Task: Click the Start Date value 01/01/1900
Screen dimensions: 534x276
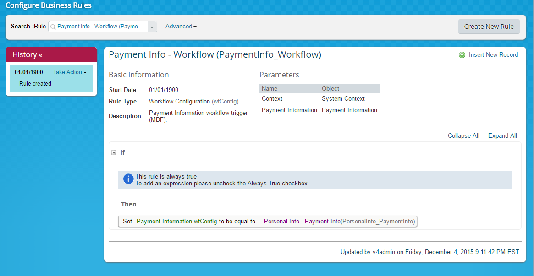Action: click(x=164, y=90)
